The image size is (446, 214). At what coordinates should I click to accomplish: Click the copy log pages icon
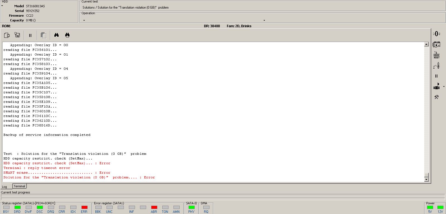43,35
